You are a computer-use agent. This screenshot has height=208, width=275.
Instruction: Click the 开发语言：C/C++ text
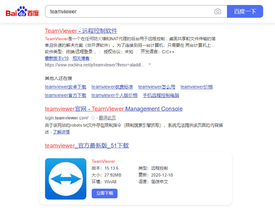[x=157, y=52]
